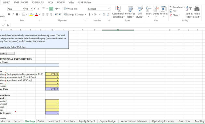Switch to the Headcount sheet tab
The height and width of the screenshot is (124, 205).
coord(54,121)
